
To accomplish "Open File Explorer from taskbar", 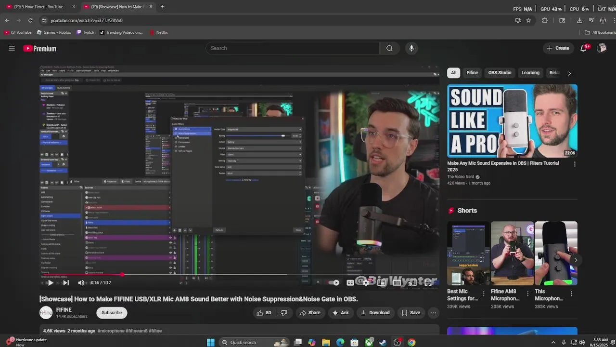I will 326,343.
